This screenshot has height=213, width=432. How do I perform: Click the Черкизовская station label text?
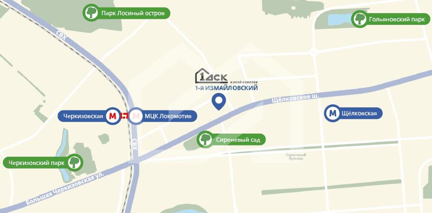pyautogui.click(x=83, y=116)
